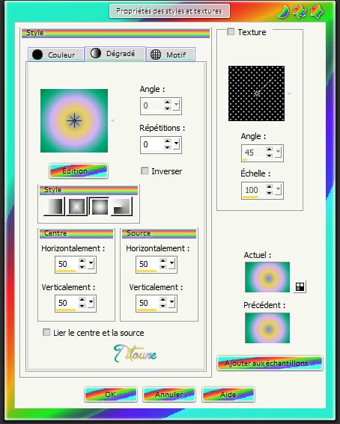This screenshot has height=424, width=340.
Task: Select the linear gradient style icon
Action: pos(54,206)
